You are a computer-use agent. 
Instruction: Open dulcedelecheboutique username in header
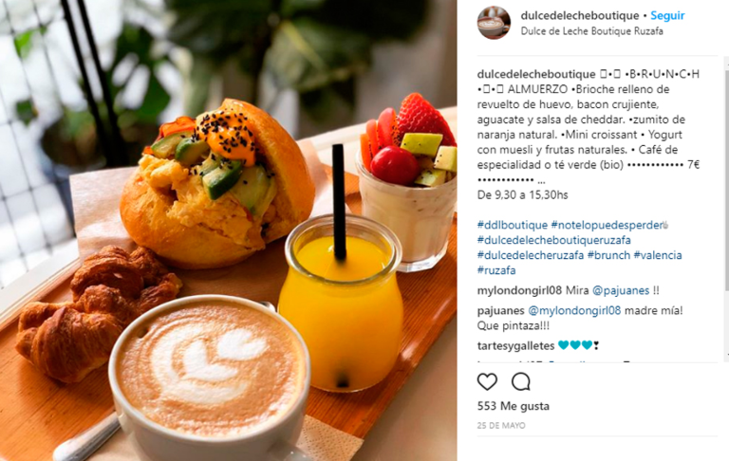point(580,15)
